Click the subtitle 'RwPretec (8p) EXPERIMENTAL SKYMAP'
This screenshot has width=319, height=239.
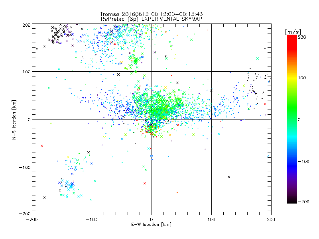[151, 19]
